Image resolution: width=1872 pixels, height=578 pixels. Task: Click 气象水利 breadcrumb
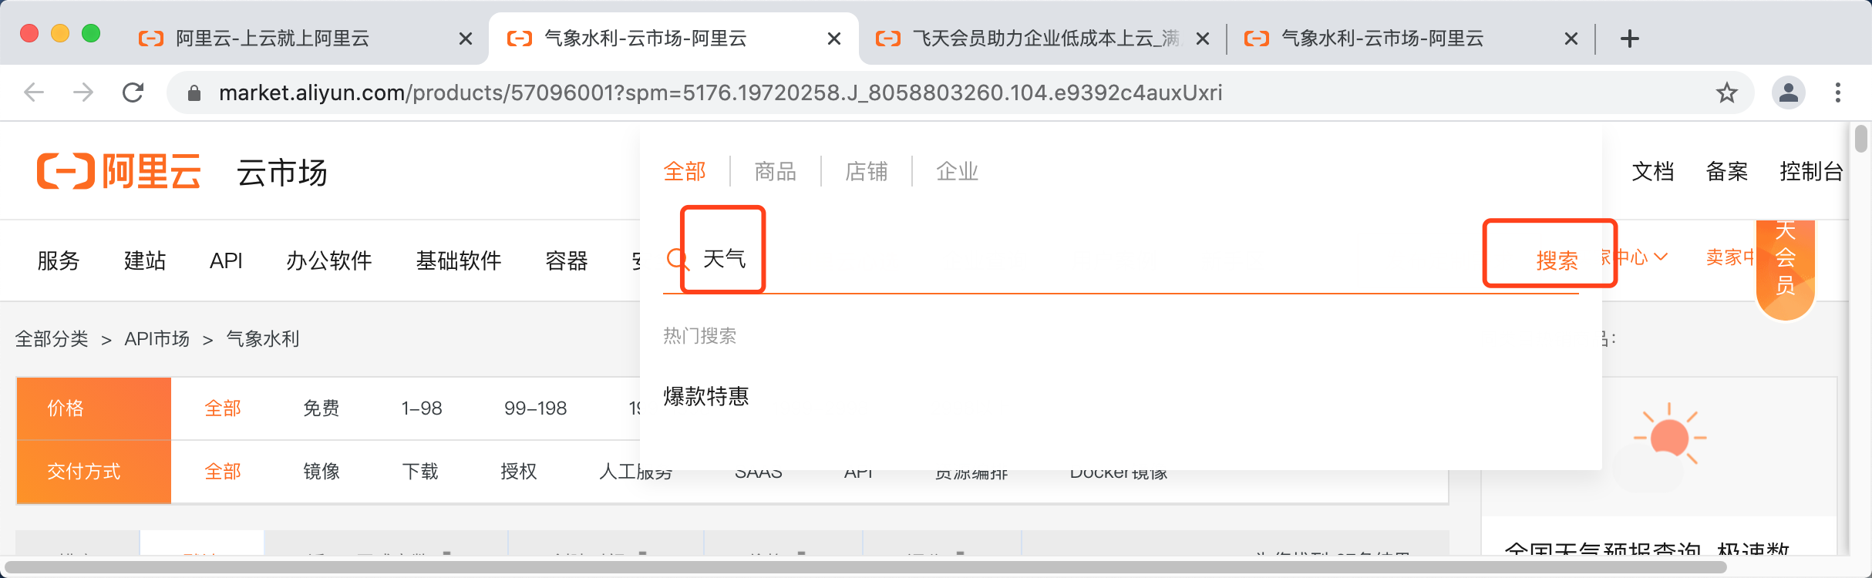(263, 339)
